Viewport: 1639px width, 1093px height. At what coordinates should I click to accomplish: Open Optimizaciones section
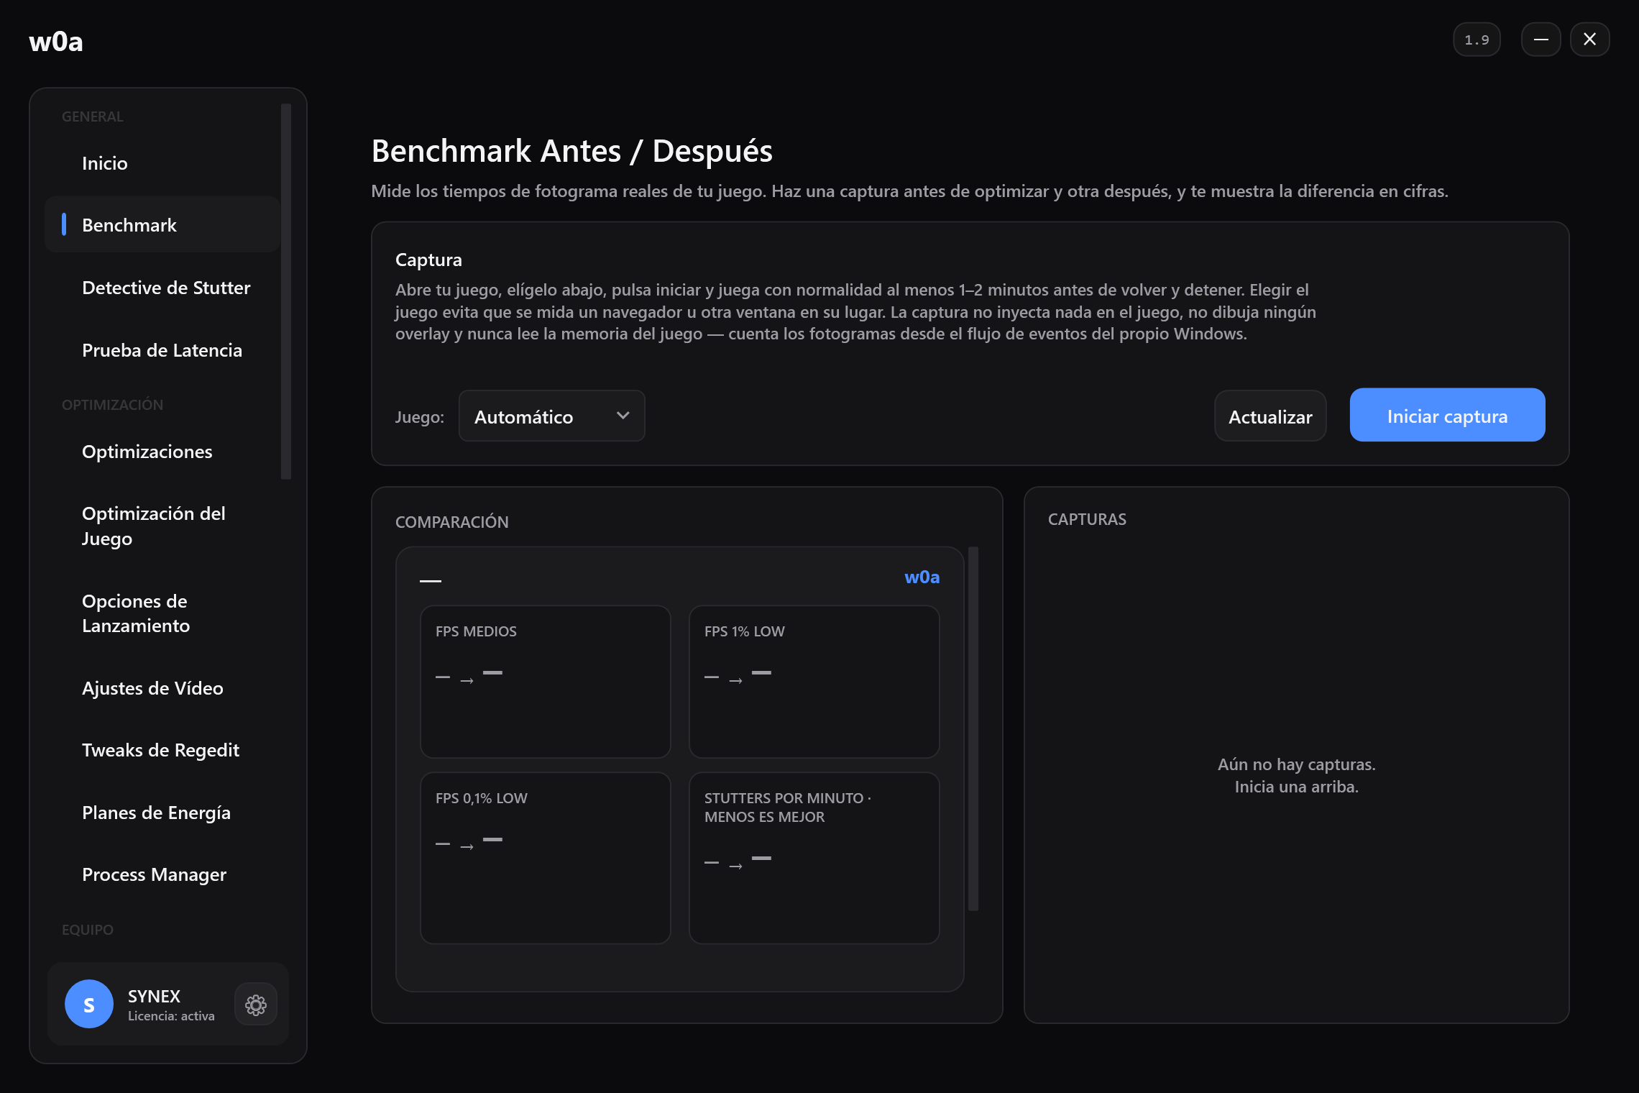[162, 452]
